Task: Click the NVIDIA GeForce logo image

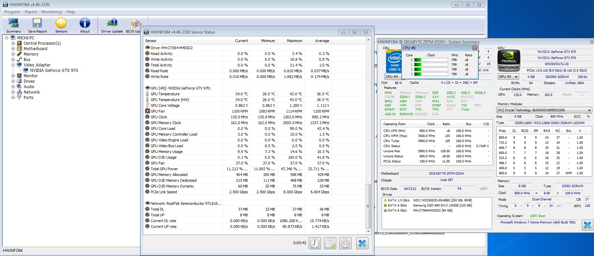Action: coord(509,60)
